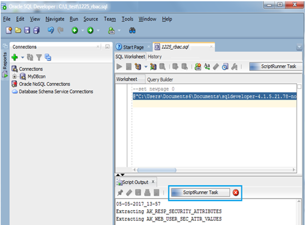Open the Tools menu

tap(127, 19)
